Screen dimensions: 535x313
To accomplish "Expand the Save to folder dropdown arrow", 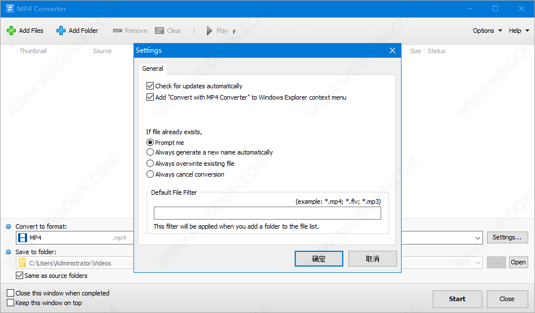I will point(478,263).
